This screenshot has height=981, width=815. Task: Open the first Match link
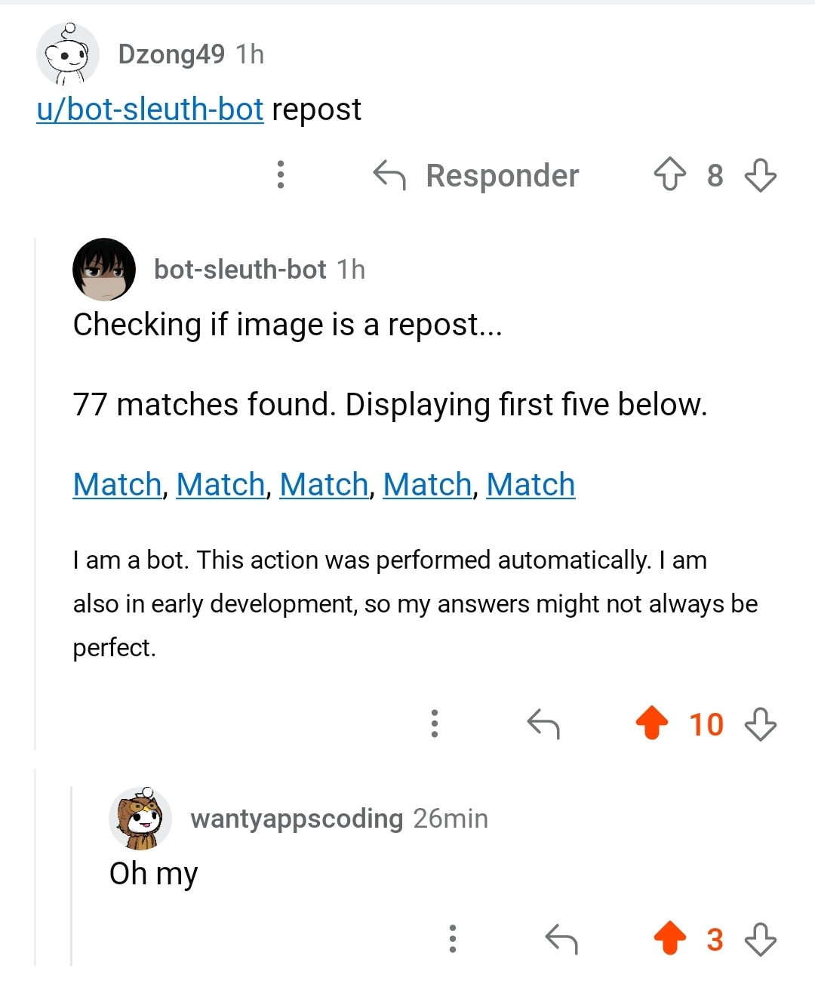[118, 485]
